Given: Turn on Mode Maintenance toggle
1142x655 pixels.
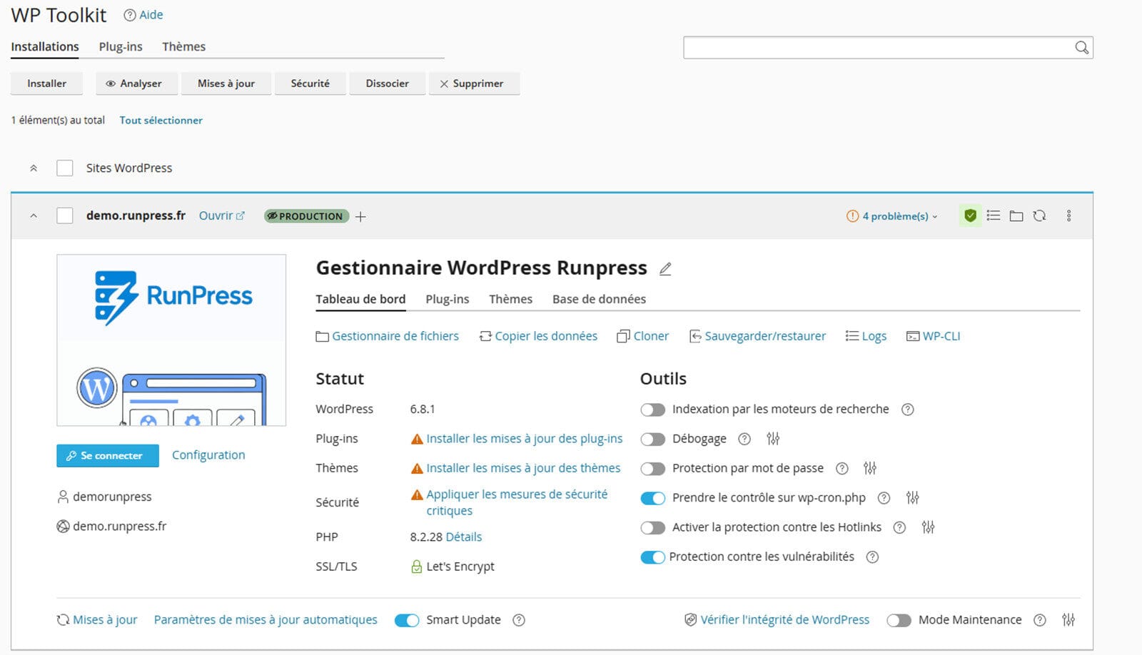Looking at the screenshot, I should click(x=899, y=620).
